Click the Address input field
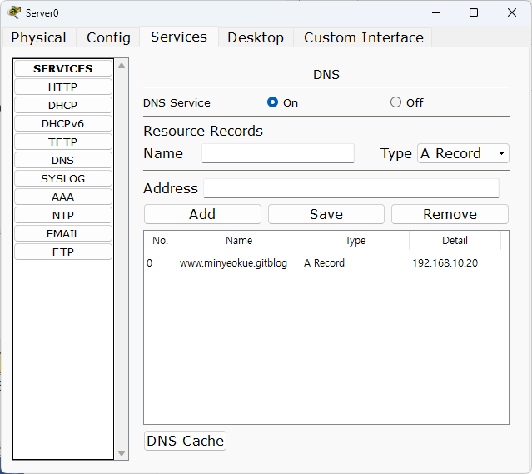Screen dimensions: 532x474 click(351, 188)
